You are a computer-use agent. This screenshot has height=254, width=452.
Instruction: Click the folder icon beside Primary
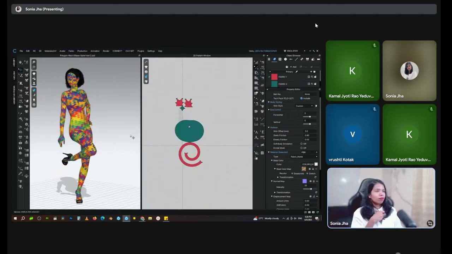[314, 72]
